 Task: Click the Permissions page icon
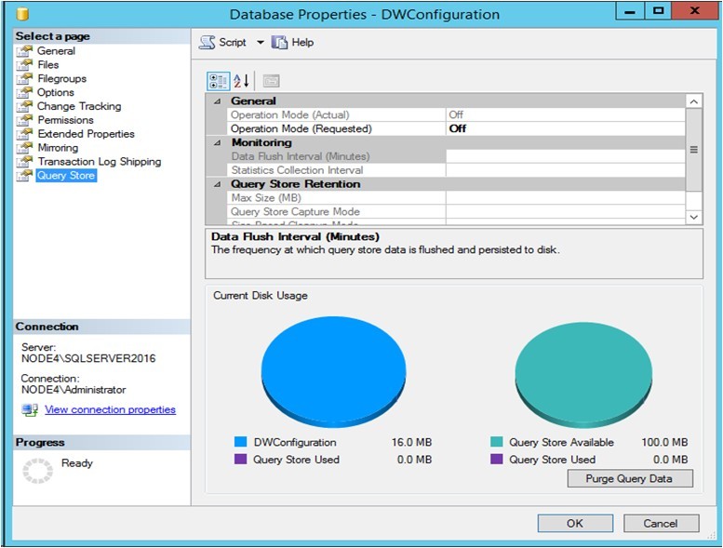pyautogui.click(x=25, y=120)
